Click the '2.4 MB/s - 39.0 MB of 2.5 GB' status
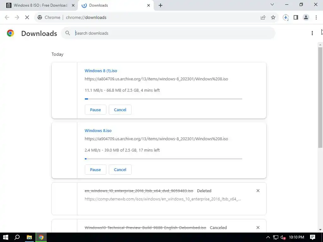323x242 pixels. click(x=122, y=150)
